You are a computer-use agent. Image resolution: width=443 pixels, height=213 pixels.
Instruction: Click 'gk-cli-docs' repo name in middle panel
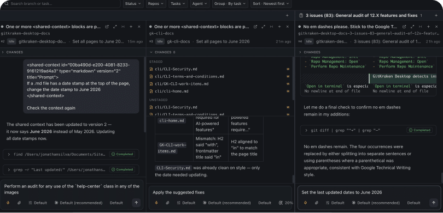click(178, 41)
